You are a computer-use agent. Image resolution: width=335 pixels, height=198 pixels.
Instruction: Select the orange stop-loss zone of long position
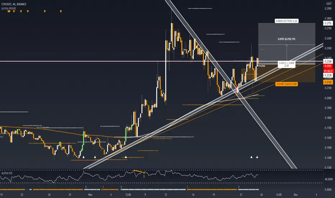(286, 74)
